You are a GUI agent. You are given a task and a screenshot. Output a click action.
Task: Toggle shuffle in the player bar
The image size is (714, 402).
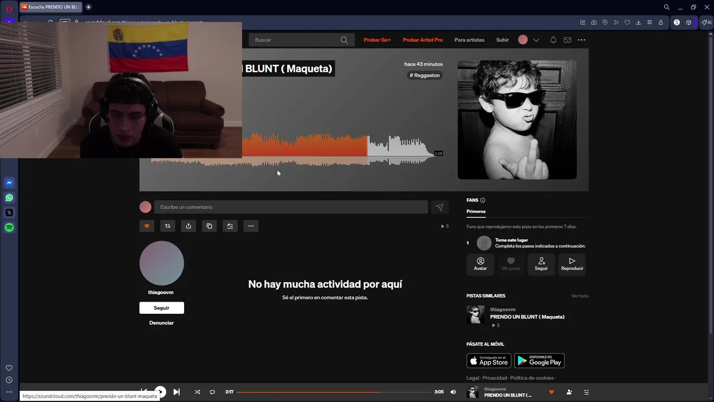point(197,392)
